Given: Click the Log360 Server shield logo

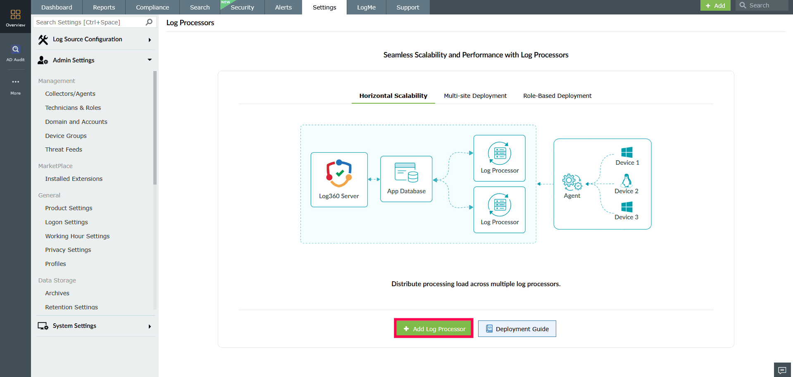Looking at the screenshot, I should (x=339, y=173).
